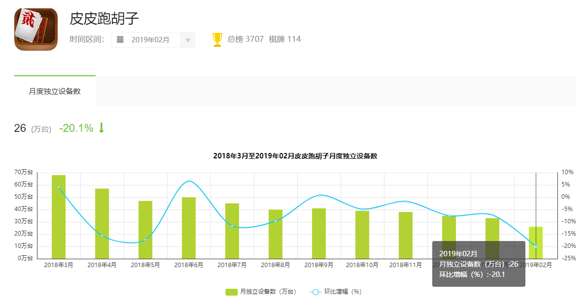Select the 2018年3月 bar in chart
Viewport: 587px width, 303px height.
click(59, 216)
